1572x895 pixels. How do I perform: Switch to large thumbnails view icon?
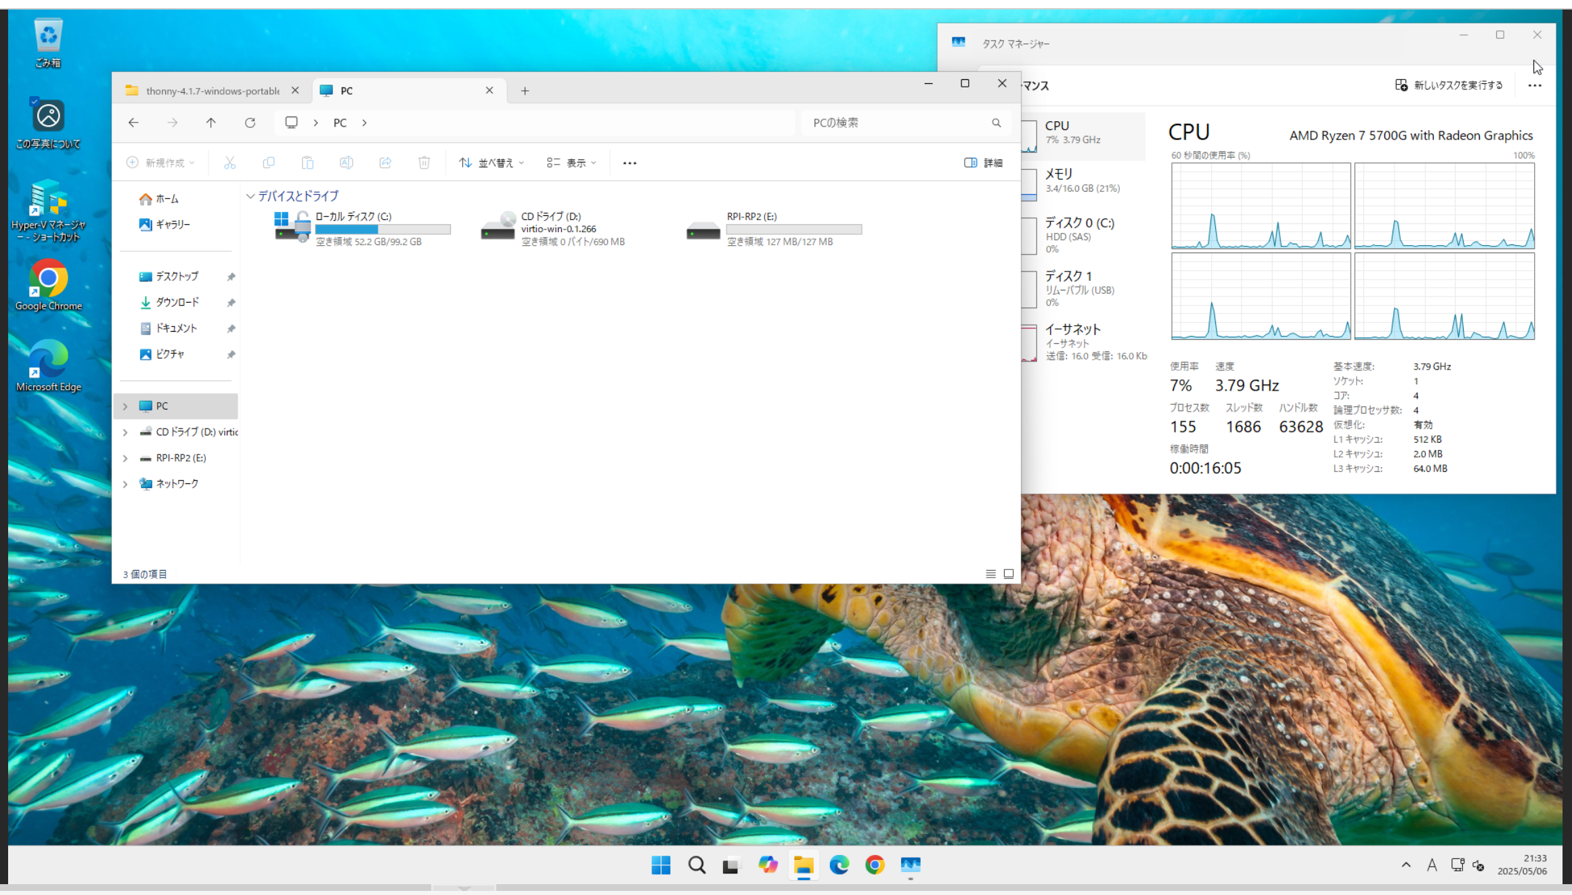click(1008, 574)
